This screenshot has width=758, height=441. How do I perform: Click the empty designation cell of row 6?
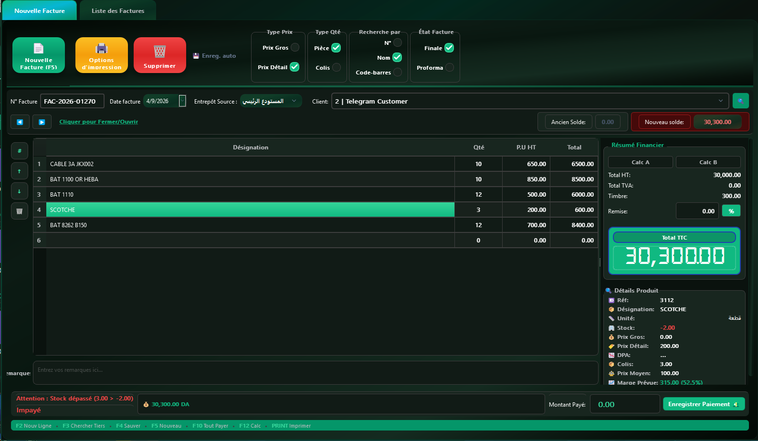[x=250, y=240]
